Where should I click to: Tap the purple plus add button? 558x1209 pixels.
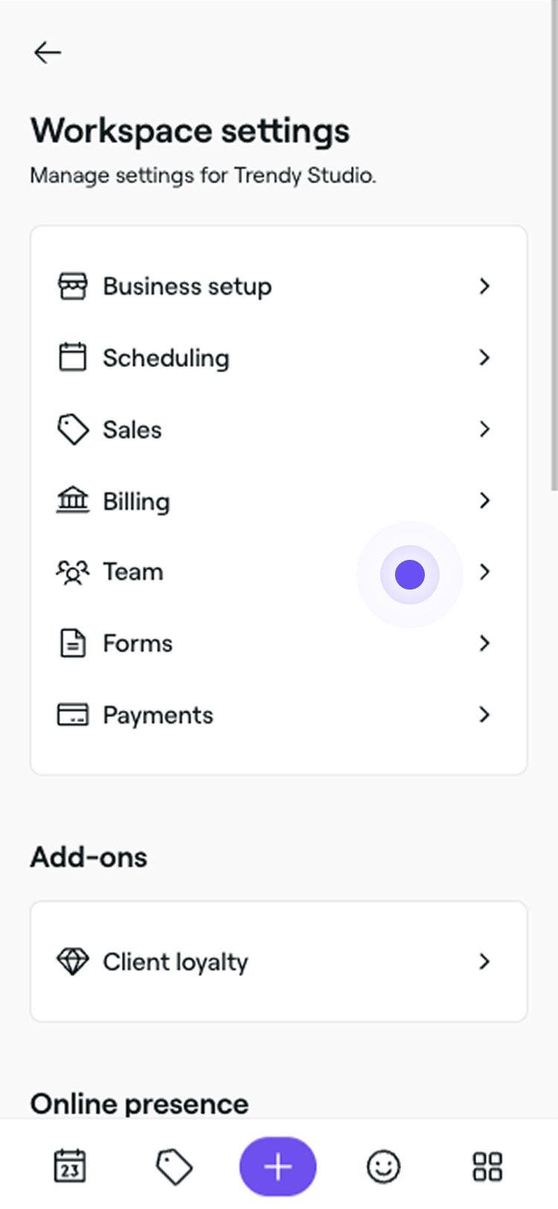[278, 1167]
